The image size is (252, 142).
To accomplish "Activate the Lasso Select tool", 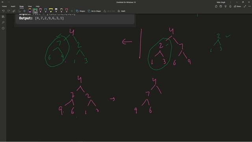I will tap(19, 11).
